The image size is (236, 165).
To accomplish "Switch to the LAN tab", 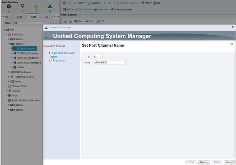I will point(19,17).
